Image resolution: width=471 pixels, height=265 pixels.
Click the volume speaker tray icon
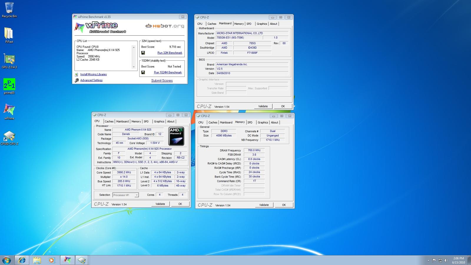point(447,260)
